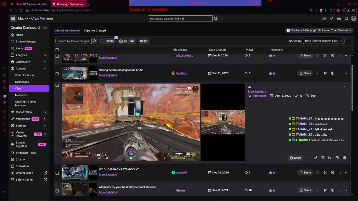The width and height of the screenshot is (358, 201).
Task: Open Apex Legends link under xD clip
Action: (257, 91)
